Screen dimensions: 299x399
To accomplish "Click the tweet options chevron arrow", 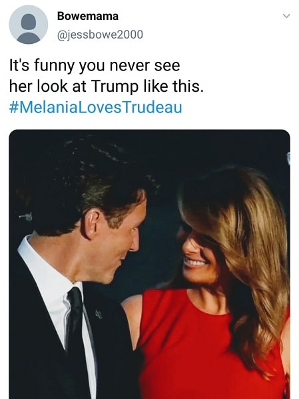I will coord(287,16).
